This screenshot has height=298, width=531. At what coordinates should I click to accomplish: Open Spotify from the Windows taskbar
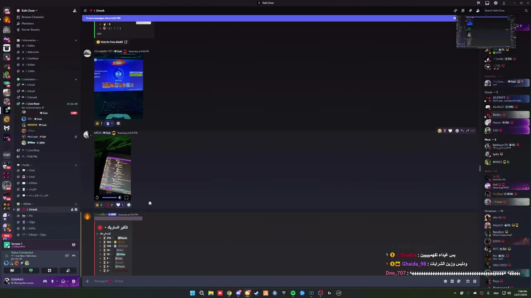pyautogui.click(x=293, y=293)
